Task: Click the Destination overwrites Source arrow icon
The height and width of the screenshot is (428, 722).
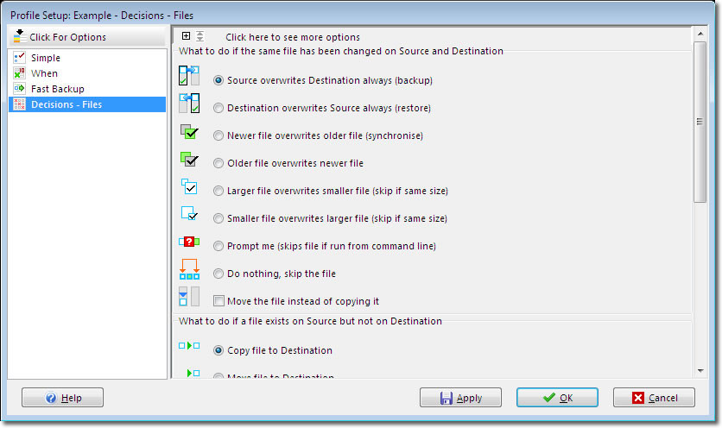Action: (189, 103)
